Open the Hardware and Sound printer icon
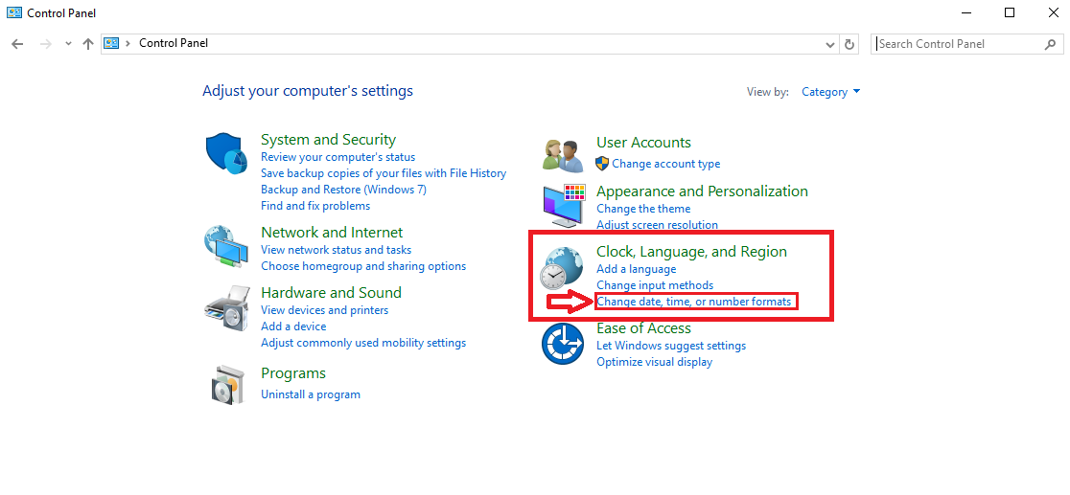The width and height of the screenshot is (1070, 495). 226,308
